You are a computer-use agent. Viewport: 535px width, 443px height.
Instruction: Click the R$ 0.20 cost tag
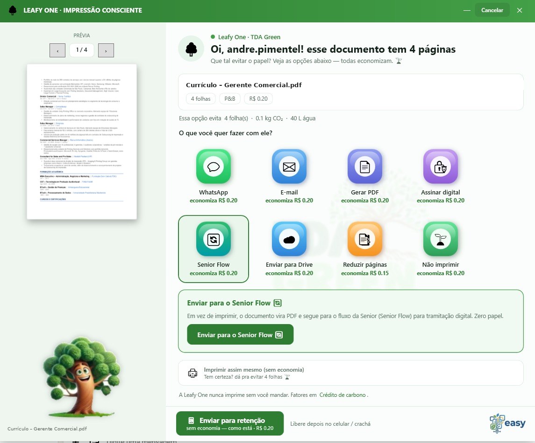point(258,99)
